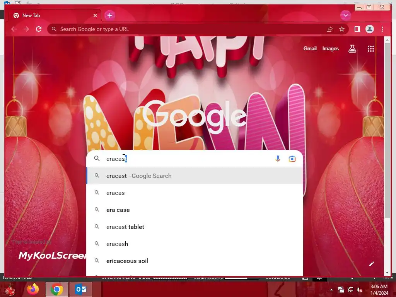
Task: Reload the current page
Action: tap(39, 29)
